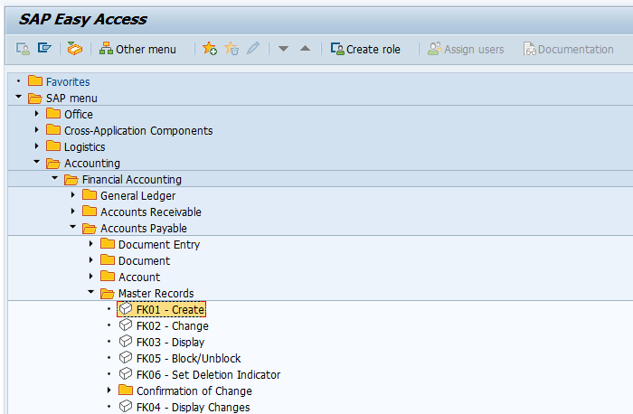The image size is (633, 414).
Task: Select the FK03 - Display transaction
Action: [170, 343]
